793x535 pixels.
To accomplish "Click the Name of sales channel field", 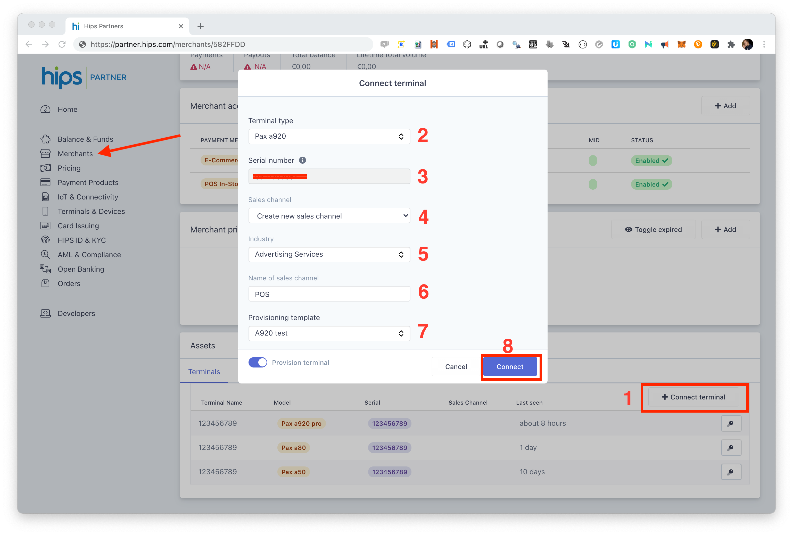I will coord(329,294).
